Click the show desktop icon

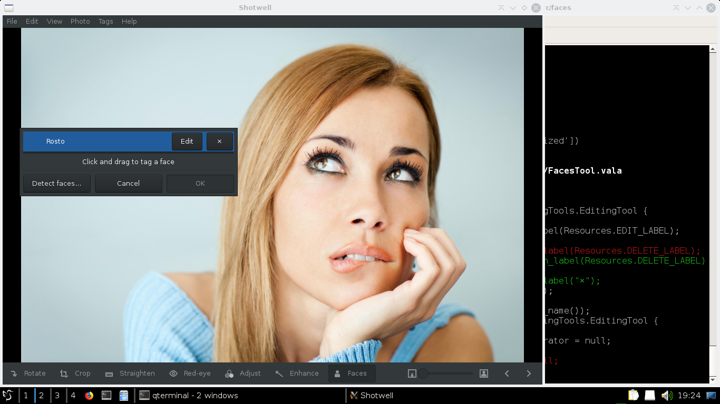pos(711,396)
